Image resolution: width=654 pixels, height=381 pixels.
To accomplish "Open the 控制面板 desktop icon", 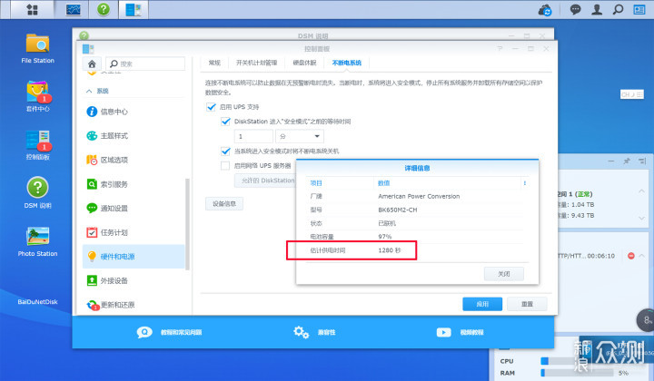I will tap(37, 145).
